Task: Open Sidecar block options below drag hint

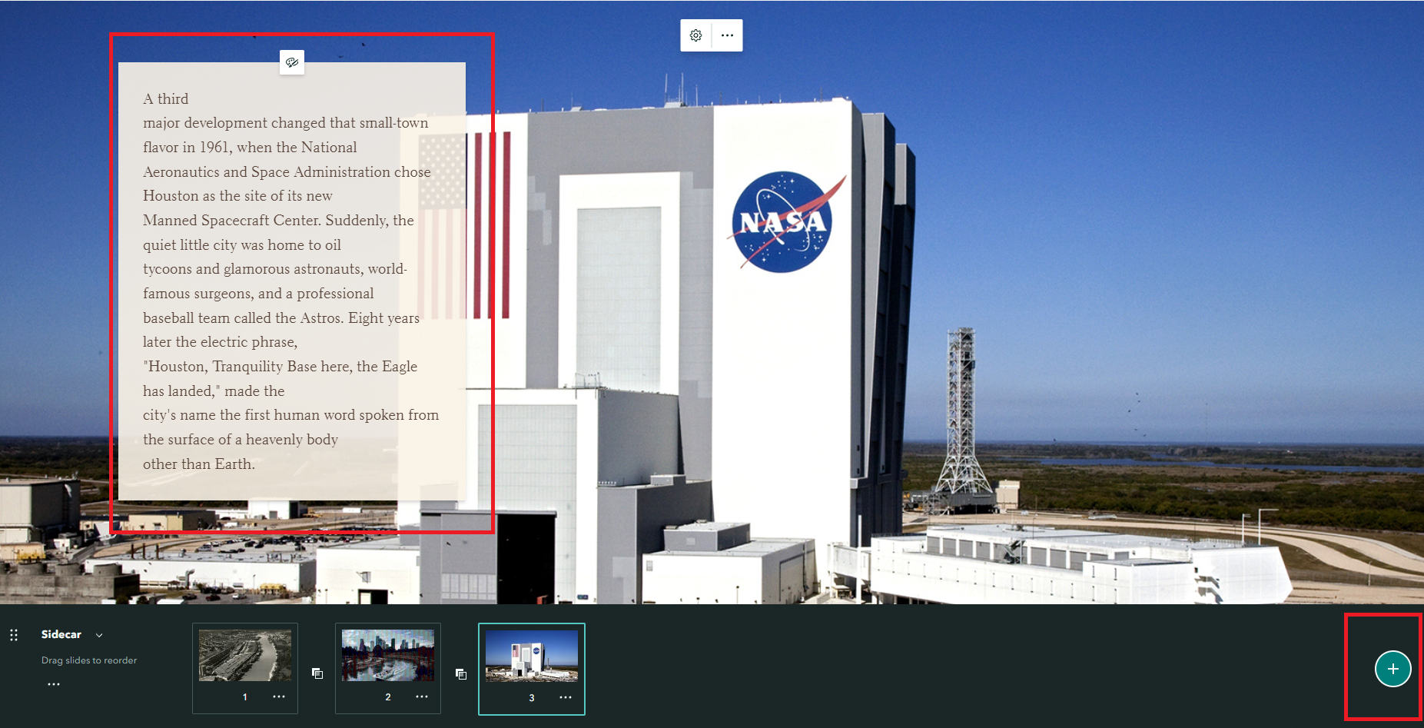Action: click(x=53, y=683)
